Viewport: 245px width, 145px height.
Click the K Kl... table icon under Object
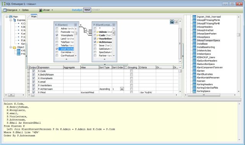[19, 50]
